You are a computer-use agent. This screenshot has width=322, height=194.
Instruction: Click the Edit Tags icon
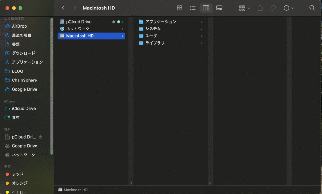coord(273,8)
